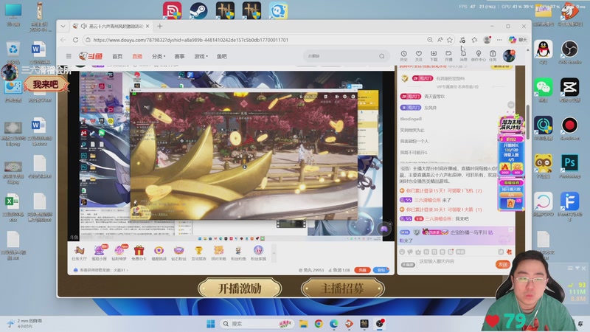Open the taskbar search box

(x=257, y=324)
